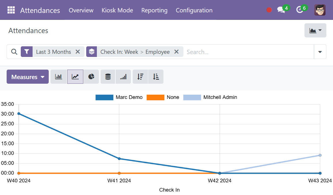The width and height of the screenshot is (333, 195).
Task: Sort chart values in descending order
Action: point(140,77)
